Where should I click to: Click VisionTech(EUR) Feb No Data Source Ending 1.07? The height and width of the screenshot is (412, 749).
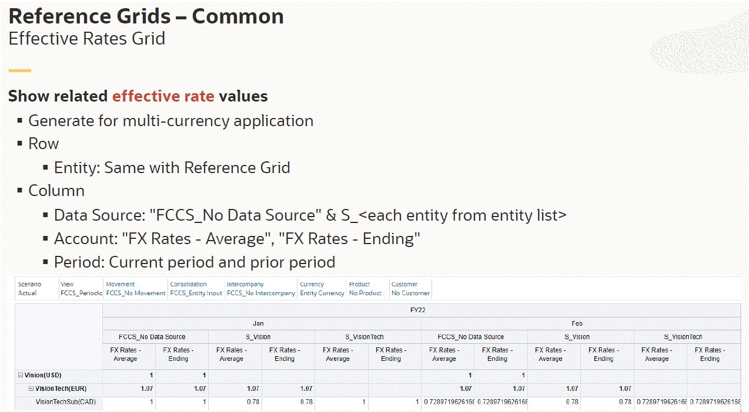(501, 389)
